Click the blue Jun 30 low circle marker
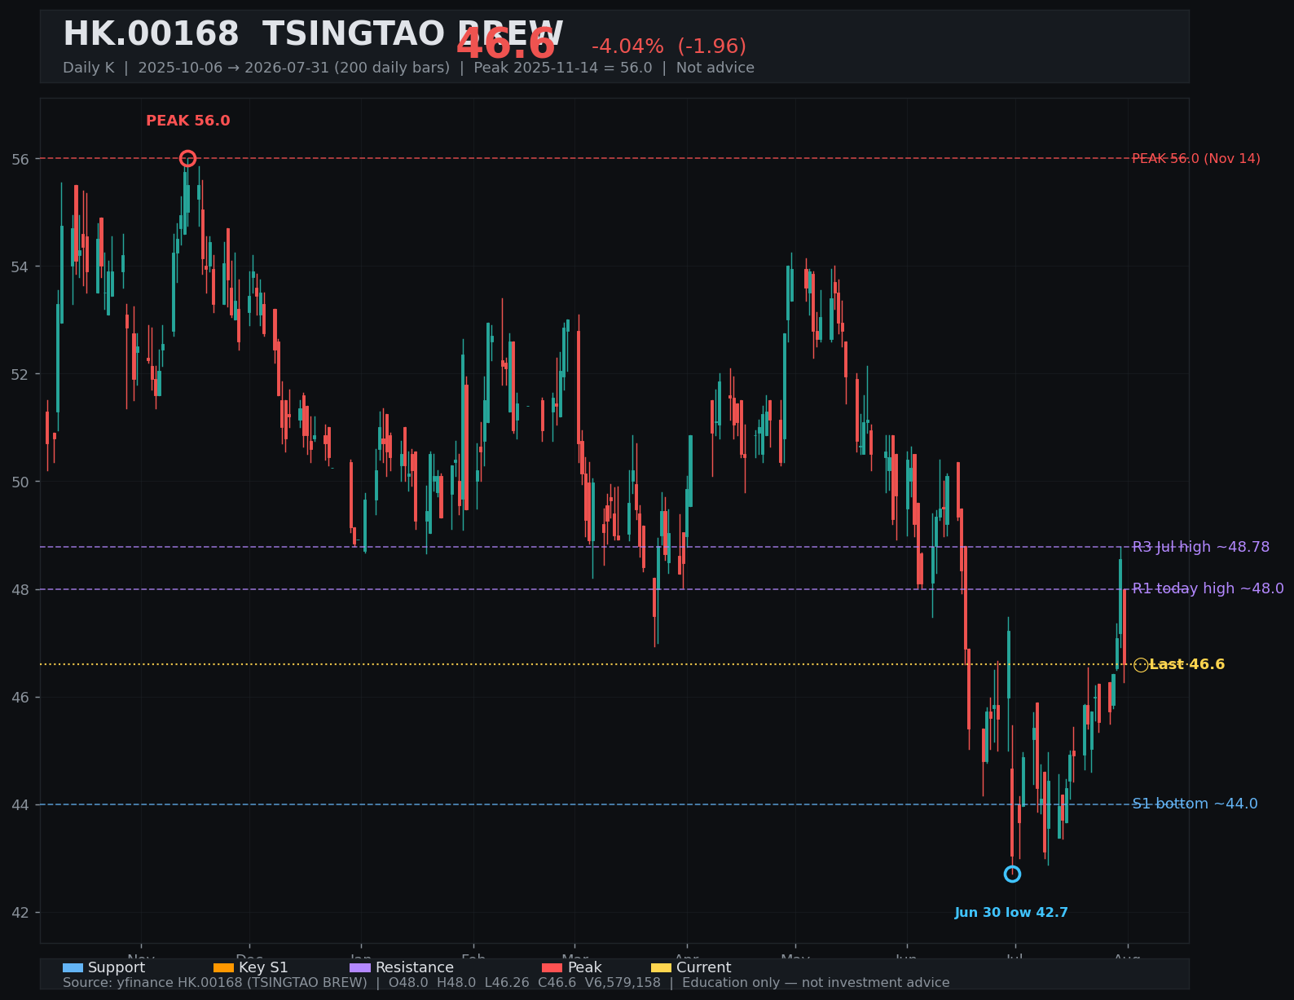This screenshot has height=1000, width=1294. [1012, 874]
